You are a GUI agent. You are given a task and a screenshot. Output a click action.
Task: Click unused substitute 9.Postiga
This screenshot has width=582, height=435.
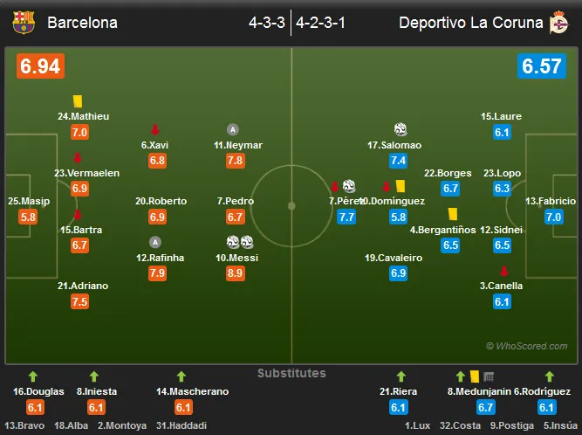(512, 425)
